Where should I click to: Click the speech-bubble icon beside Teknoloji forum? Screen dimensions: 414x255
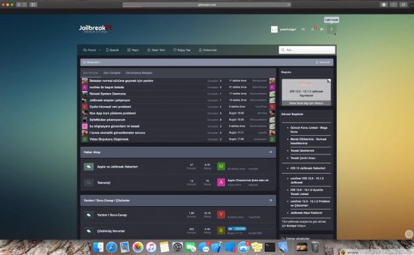click(x=89, y=183)
